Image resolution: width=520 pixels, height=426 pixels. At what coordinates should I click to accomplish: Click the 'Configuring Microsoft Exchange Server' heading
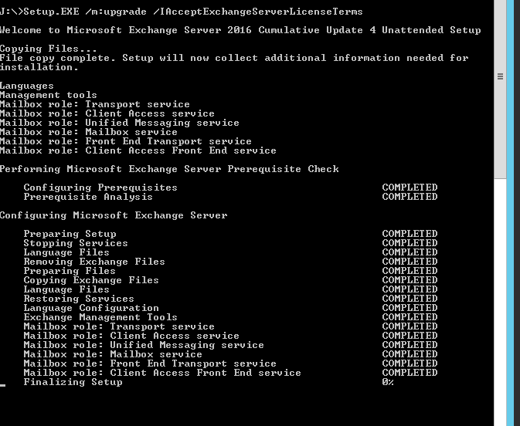point(114,215)
